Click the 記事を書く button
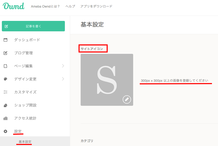The image size is (218, 146). (33, 26)
